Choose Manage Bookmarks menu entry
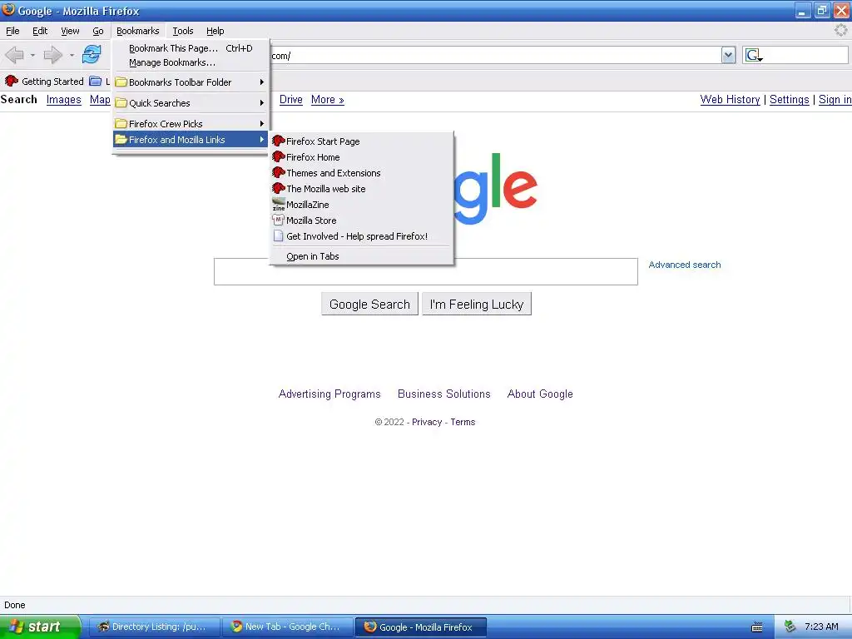This screenshot has height=639, width=852. pos(191,62)
